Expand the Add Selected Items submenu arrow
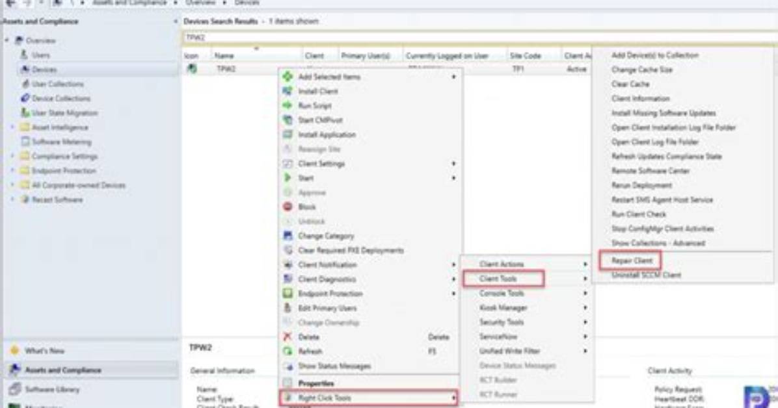 click(x=453, y=77)
